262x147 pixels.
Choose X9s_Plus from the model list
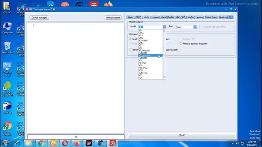(151, 68)
